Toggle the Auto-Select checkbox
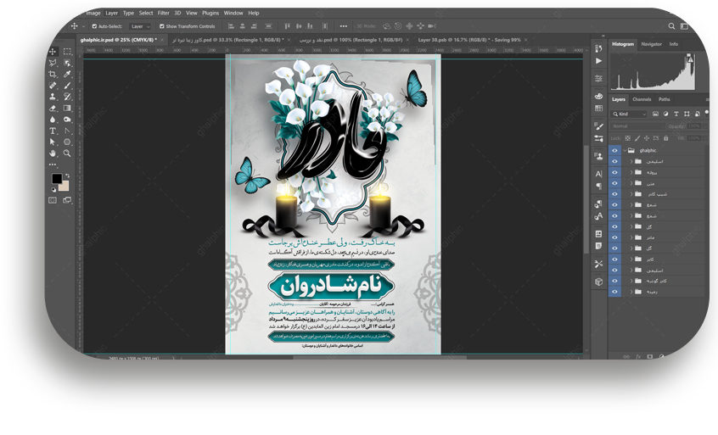 [x=93, y=26]
